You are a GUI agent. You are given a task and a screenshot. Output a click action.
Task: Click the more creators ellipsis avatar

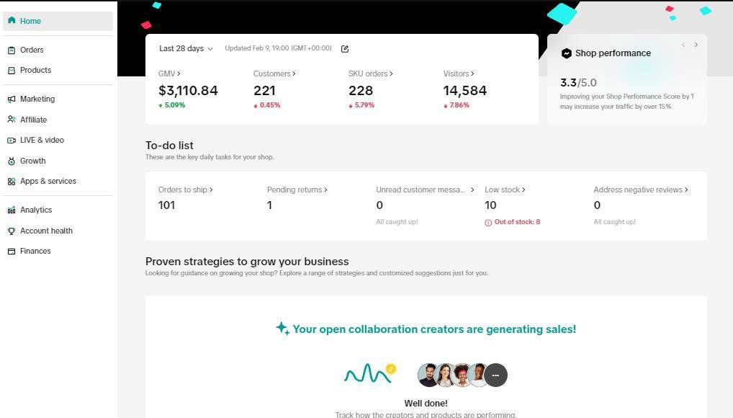click(495, 375)
